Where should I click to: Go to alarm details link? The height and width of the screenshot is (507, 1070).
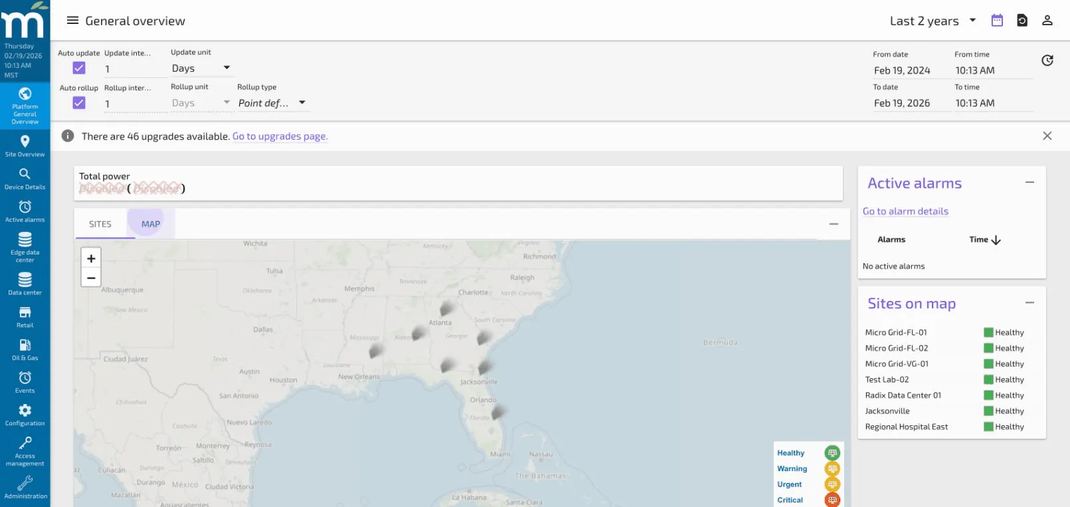pos(905,211)
